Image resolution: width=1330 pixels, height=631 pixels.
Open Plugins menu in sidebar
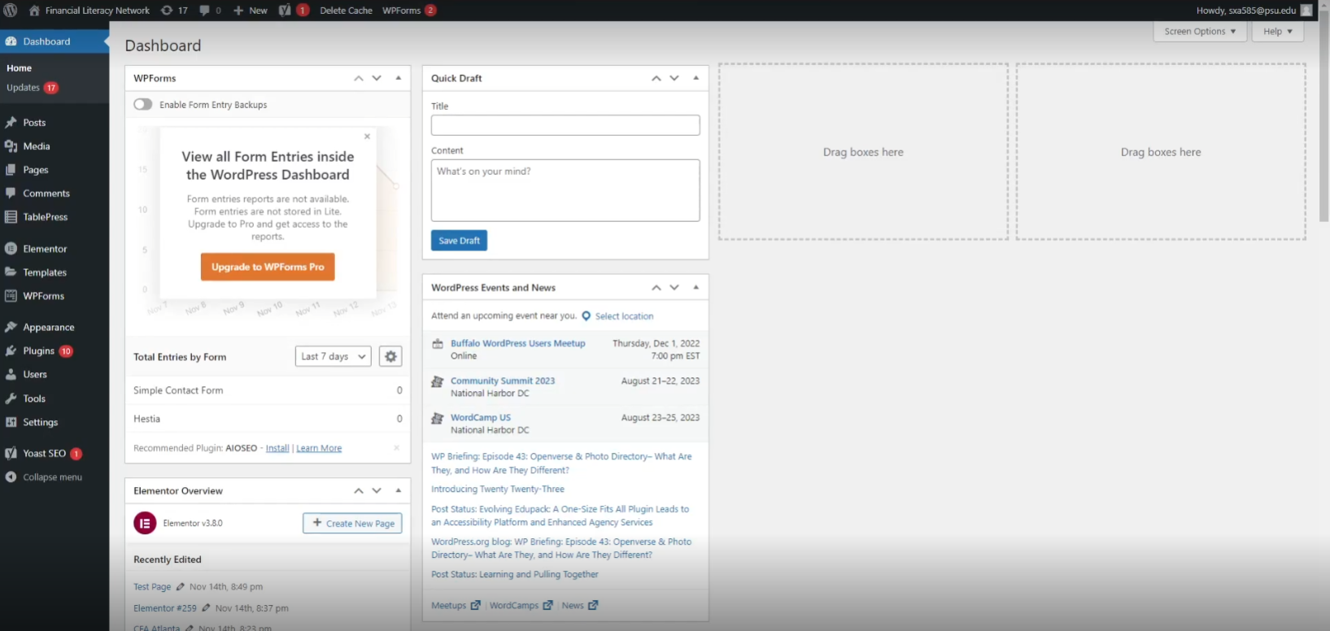(x=38, y=350)
